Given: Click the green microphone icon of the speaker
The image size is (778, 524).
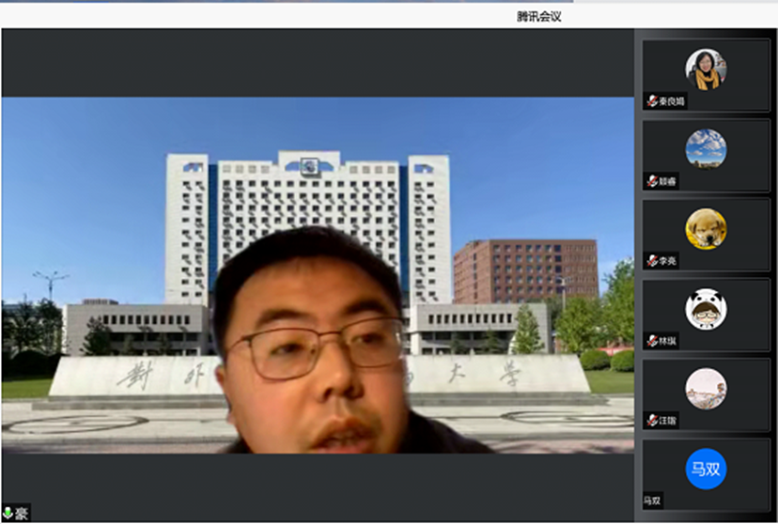Looking at the screenshot, I should click(7, 513).
